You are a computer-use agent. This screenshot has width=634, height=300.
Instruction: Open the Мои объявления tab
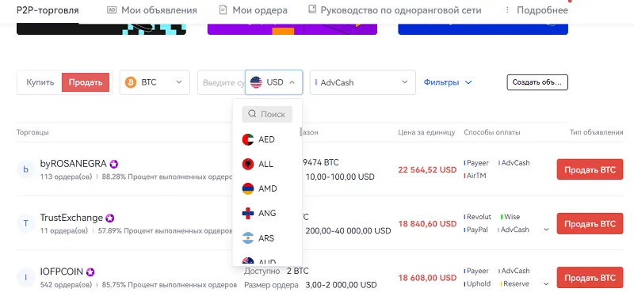(x=152, y=10)
